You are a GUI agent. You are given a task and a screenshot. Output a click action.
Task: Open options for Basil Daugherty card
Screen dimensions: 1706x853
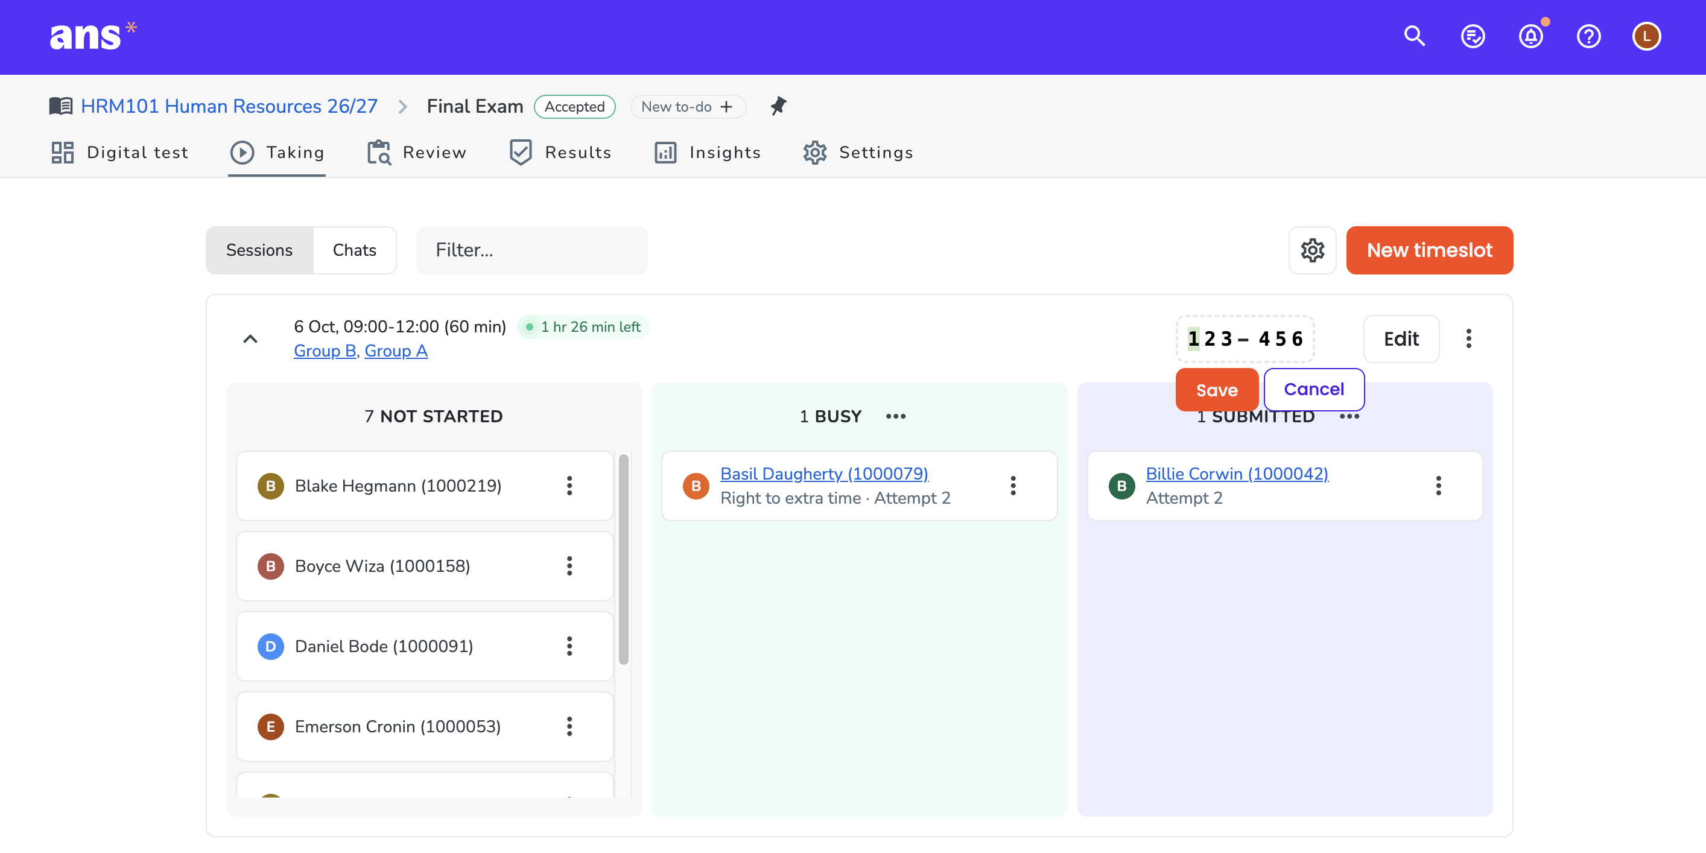[1013, 486]
